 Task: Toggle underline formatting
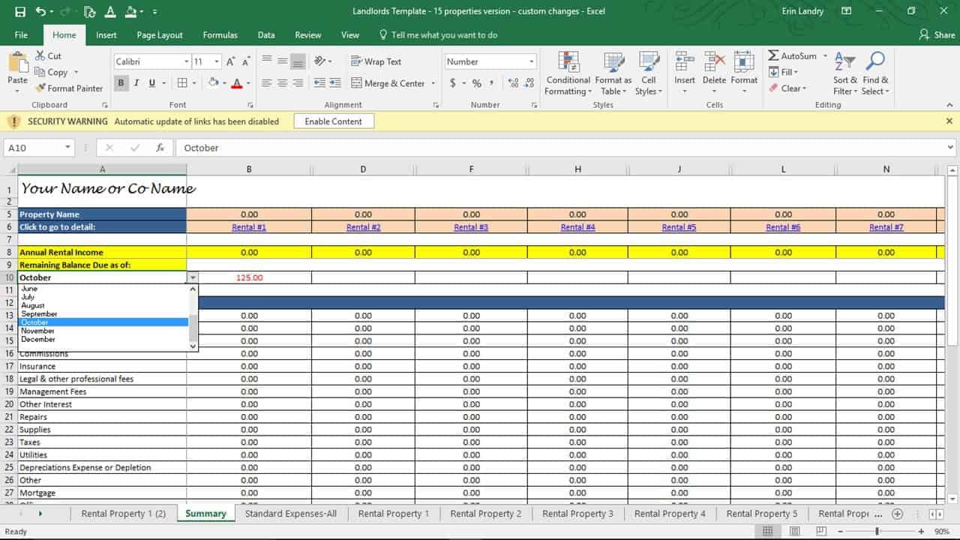click(151, 82)
